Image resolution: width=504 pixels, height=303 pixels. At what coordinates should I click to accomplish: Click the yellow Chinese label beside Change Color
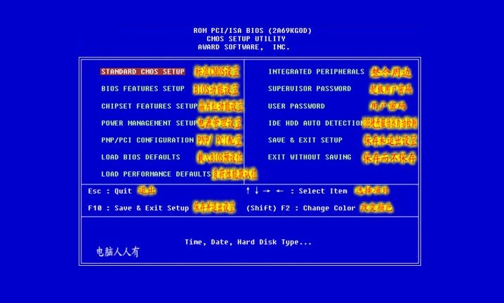[x=376, y=208]
